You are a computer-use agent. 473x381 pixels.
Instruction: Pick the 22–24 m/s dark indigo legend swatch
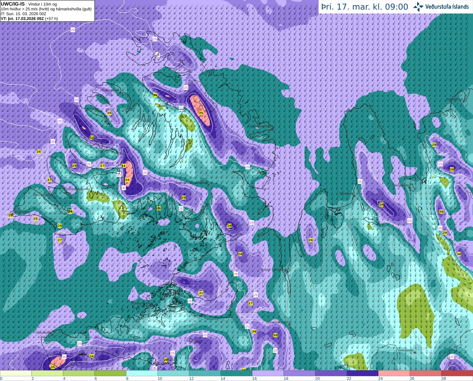click(363, 373)
